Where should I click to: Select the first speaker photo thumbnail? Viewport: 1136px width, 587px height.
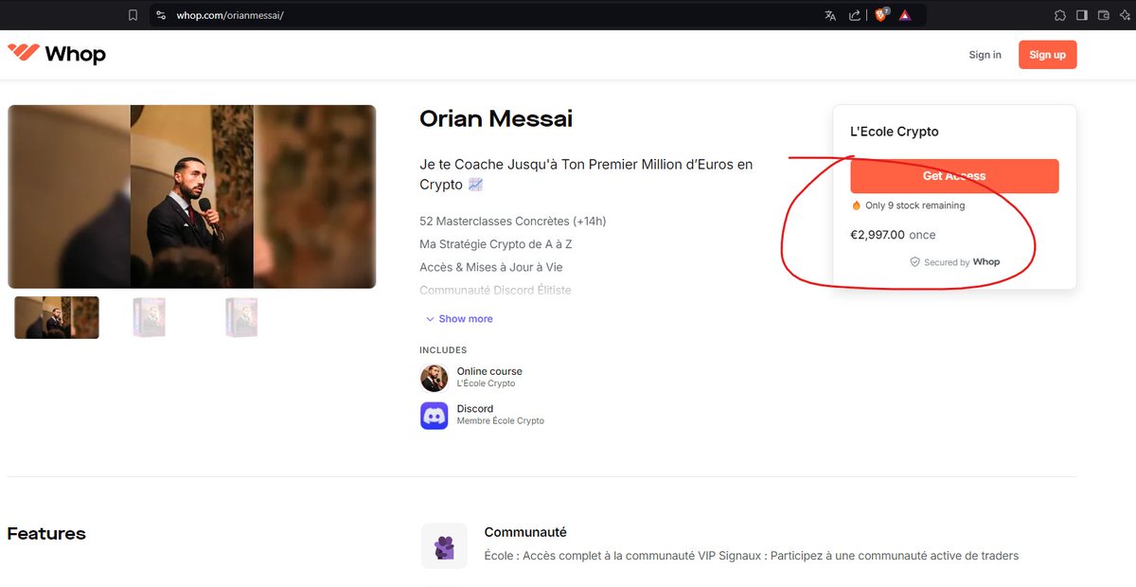click(x=57, y=317)
